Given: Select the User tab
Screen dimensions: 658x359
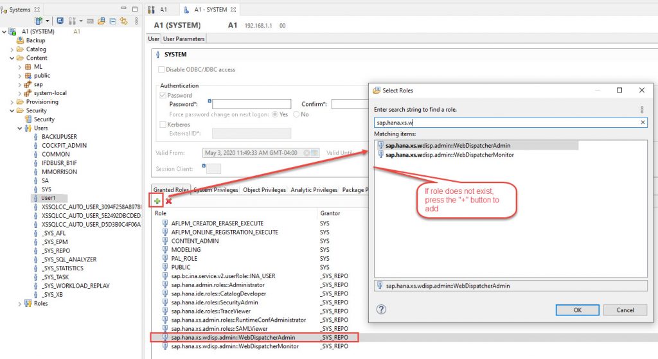Looking at the screenshot, I should [154, 39].
